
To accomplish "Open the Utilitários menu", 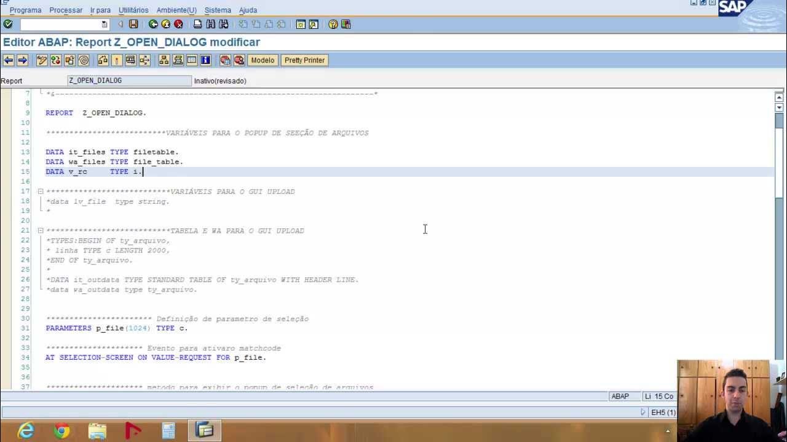I will pyautogui.click(x=133, y=10).
